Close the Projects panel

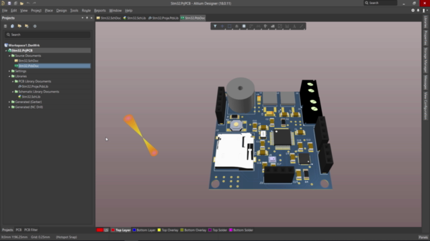pos(91,18)
